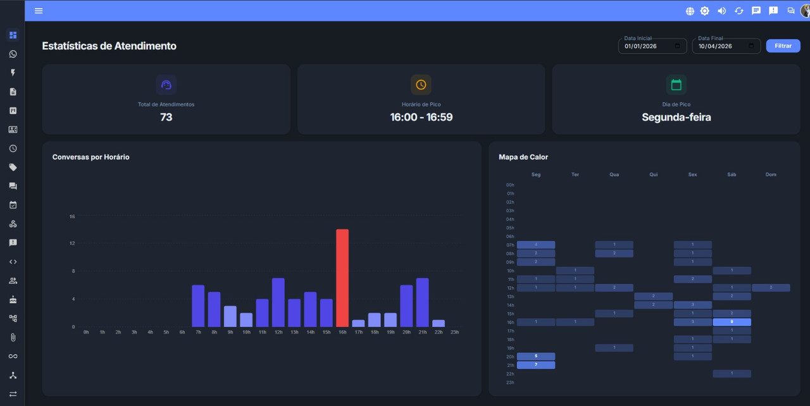This screenshot has width=810, height=406.
Task: Click the Data Inicial date field
Action: (x=652, y=46)
